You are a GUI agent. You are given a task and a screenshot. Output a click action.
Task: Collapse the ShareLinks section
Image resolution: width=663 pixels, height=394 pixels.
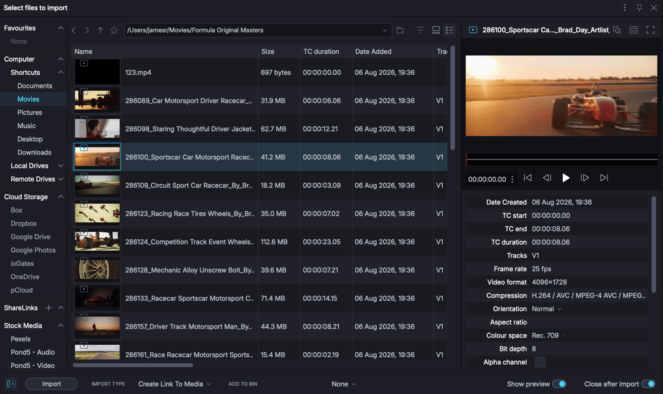(x=60, y=308)
